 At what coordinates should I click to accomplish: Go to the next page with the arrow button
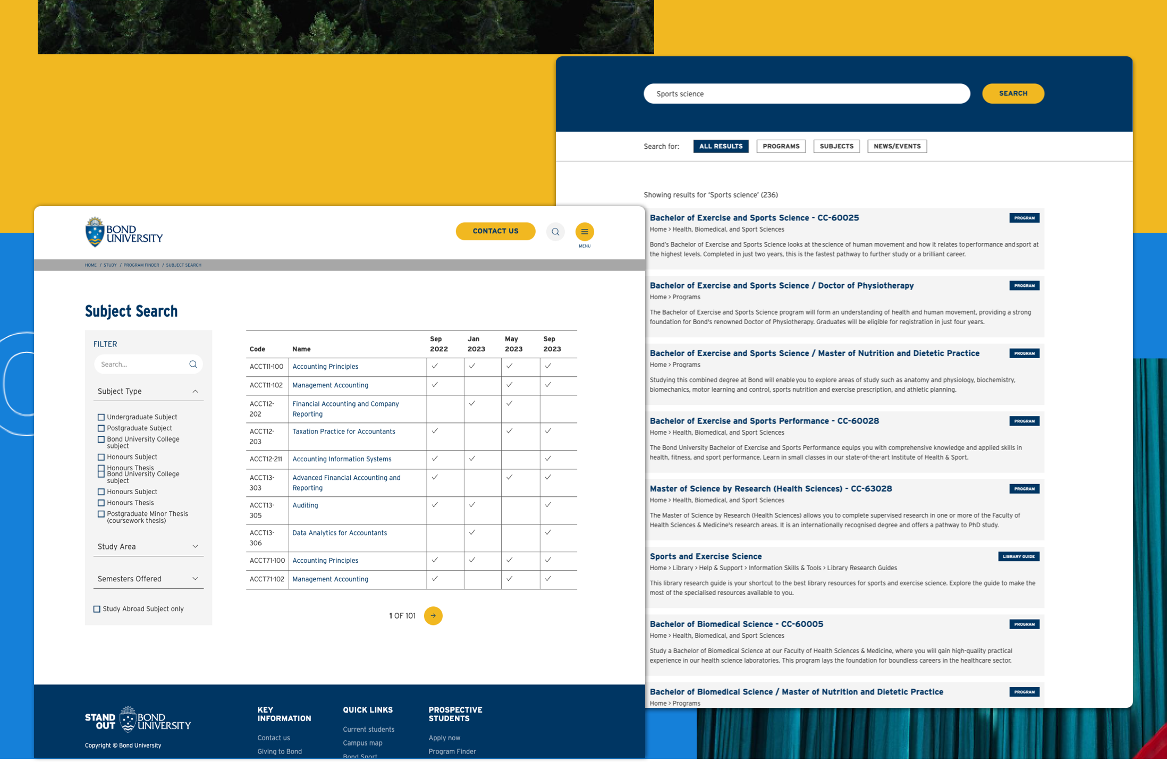point(433,616)
